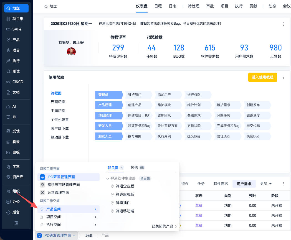
Task: Open the 组织 people sidebar icon
Action: coord(8,191)
